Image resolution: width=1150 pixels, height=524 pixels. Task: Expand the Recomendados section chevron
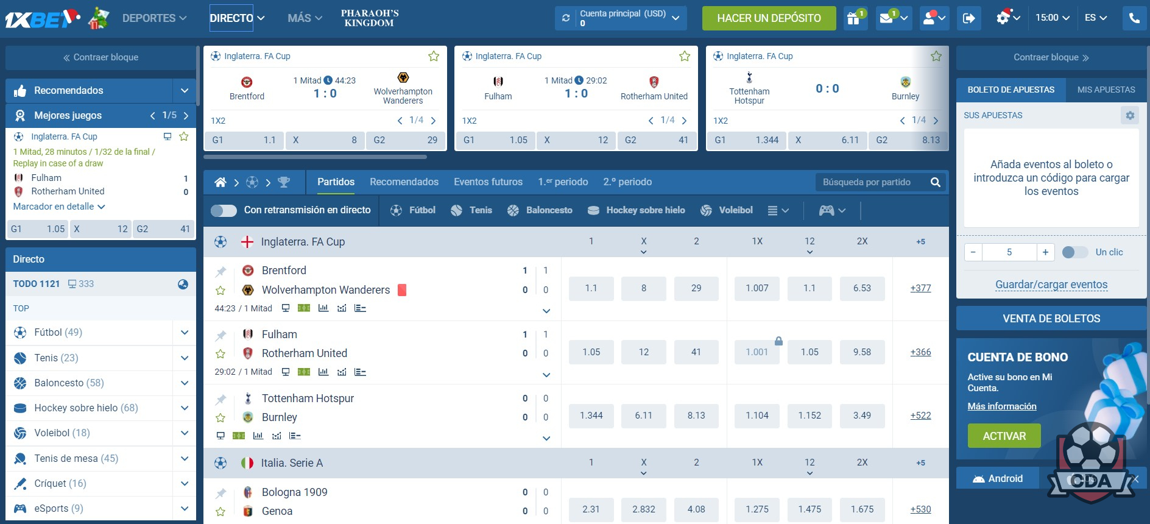click(185, 91)
